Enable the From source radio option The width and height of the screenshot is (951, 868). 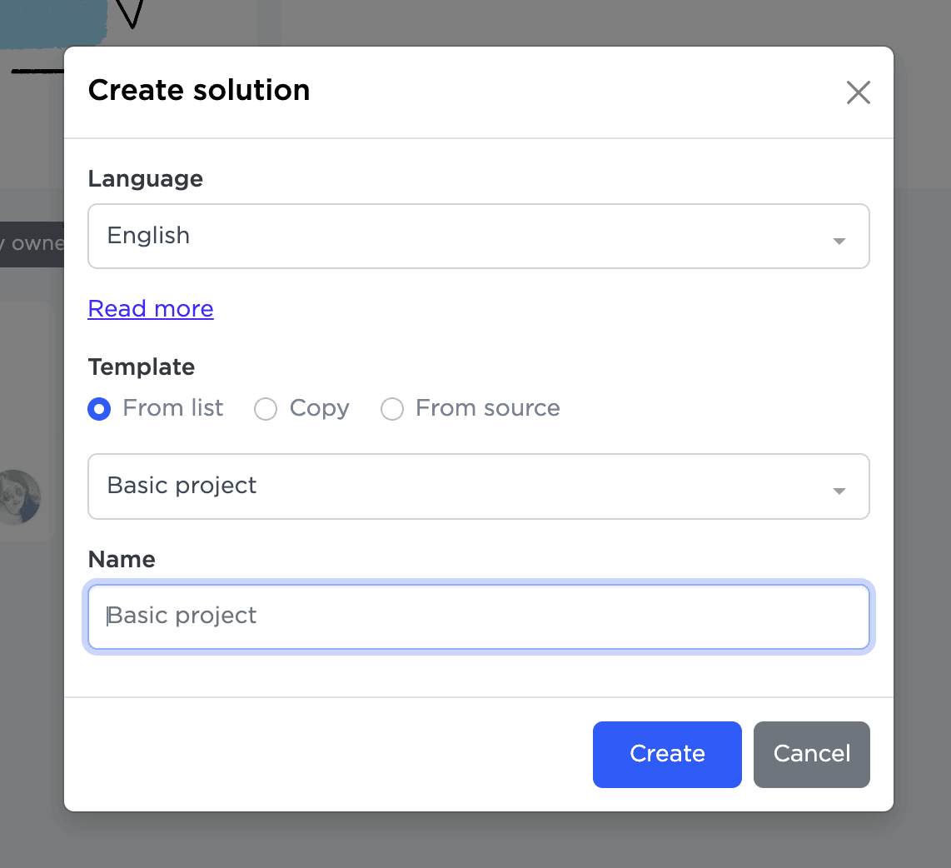pyautogui.click(x=392, y=409)
